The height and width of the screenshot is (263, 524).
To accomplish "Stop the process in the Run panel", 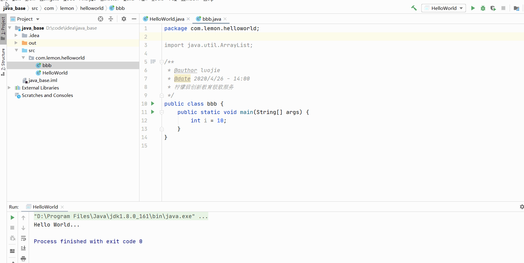I will 12,228.
